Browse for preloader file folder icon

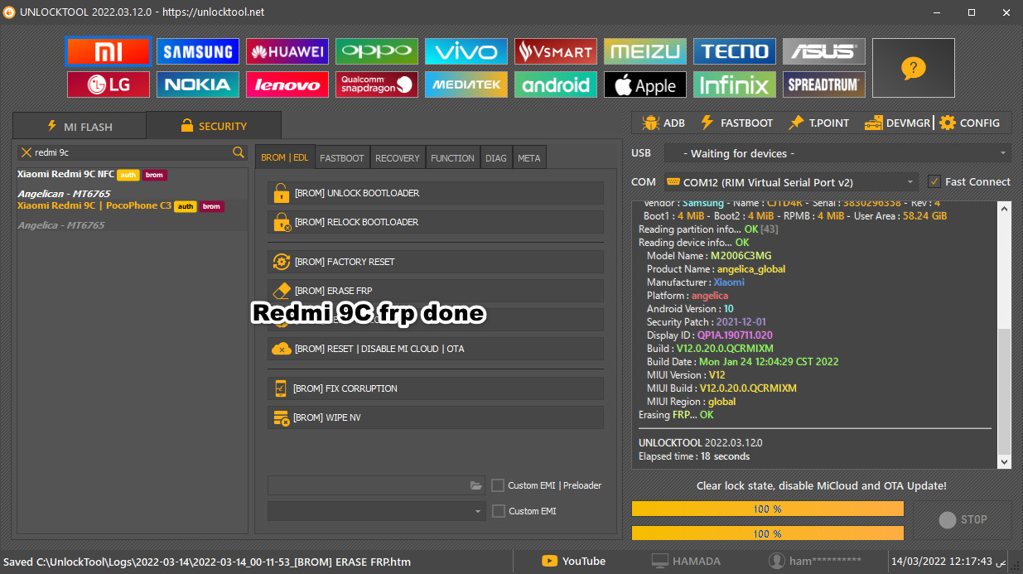[x=475, y=485]
